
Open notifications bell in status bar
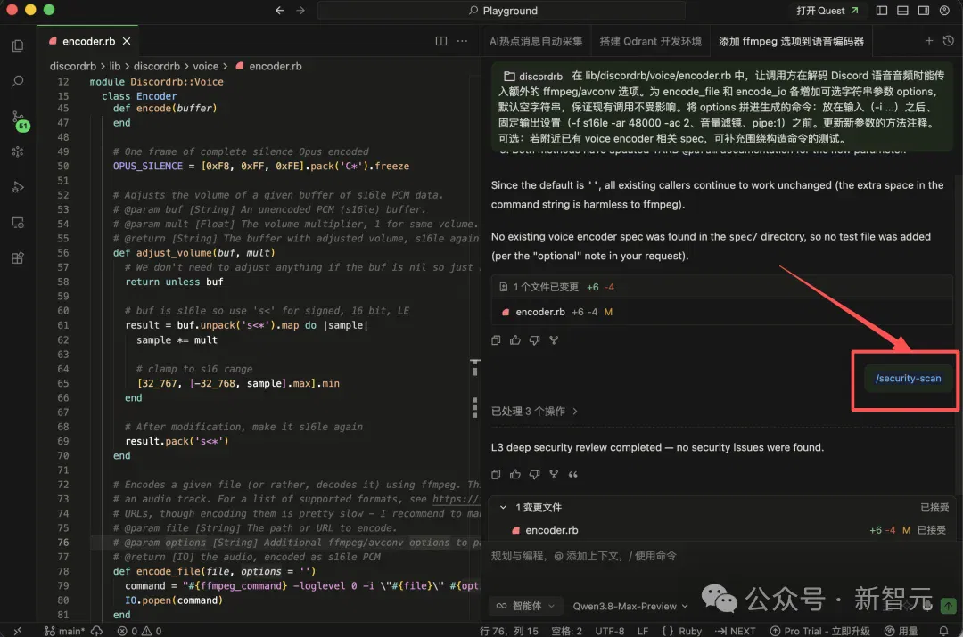pyautogui.click(x=943, y=631)
